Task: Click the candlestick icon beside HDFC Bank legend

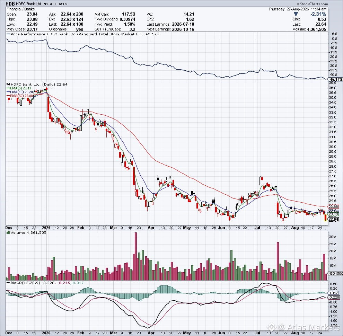Action: tap(8, 84)
